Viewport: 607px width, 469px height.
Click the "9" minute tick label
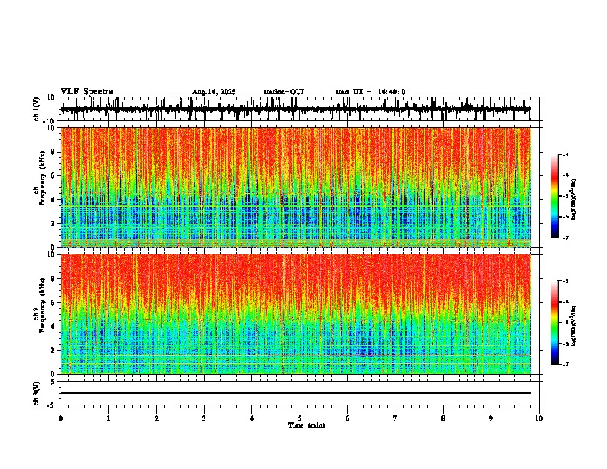[491, 418]
